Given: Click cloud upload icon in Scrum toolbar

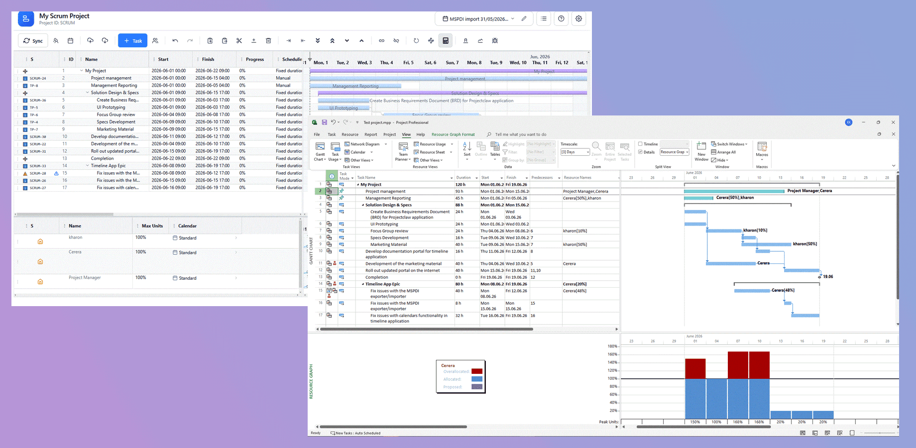Looking at the screenshot, I should [x=90, y=41].
